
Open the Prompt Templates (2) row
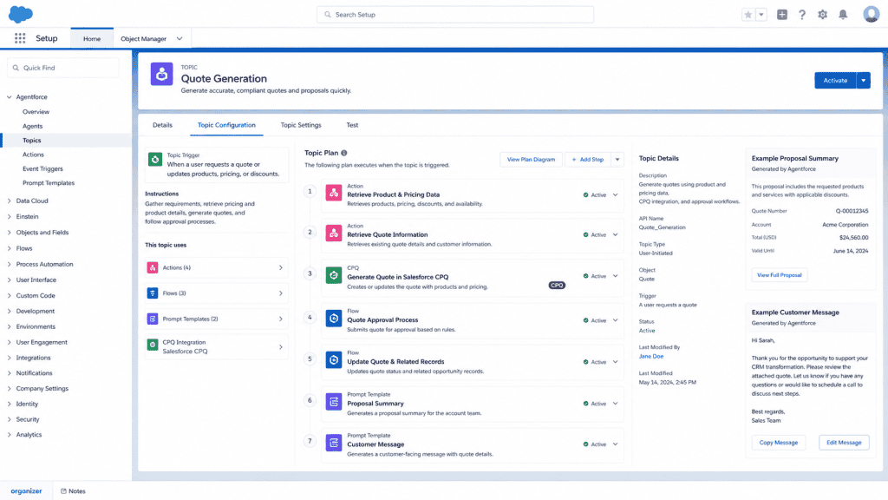click(216, 319)
